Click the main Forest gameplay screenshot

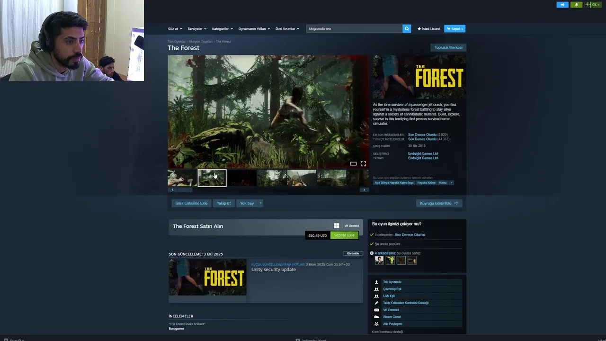coord(268,112)
